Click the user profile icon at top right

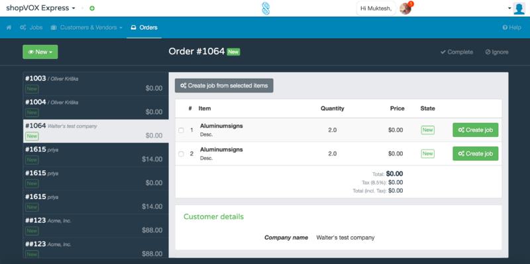519,9
